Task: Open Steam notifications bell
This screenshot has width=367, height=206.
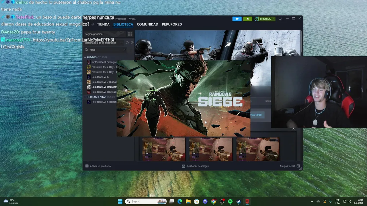Action: tap(248, 19)
